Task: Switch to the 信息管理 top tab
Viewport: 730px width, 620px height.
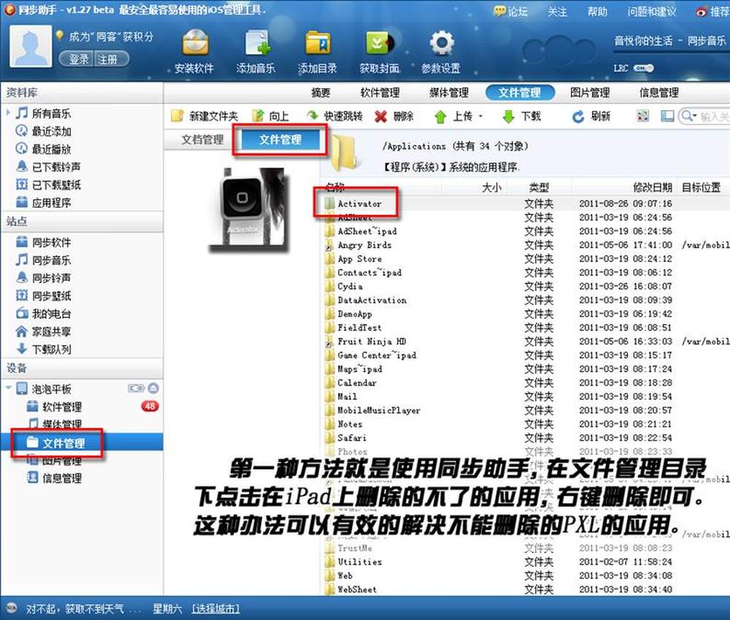Action: pos(658,93)
